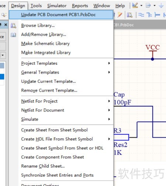Screen dimensions: 166x186
Task: Click the library browse toolbar icon
Action: click(129, 15)
